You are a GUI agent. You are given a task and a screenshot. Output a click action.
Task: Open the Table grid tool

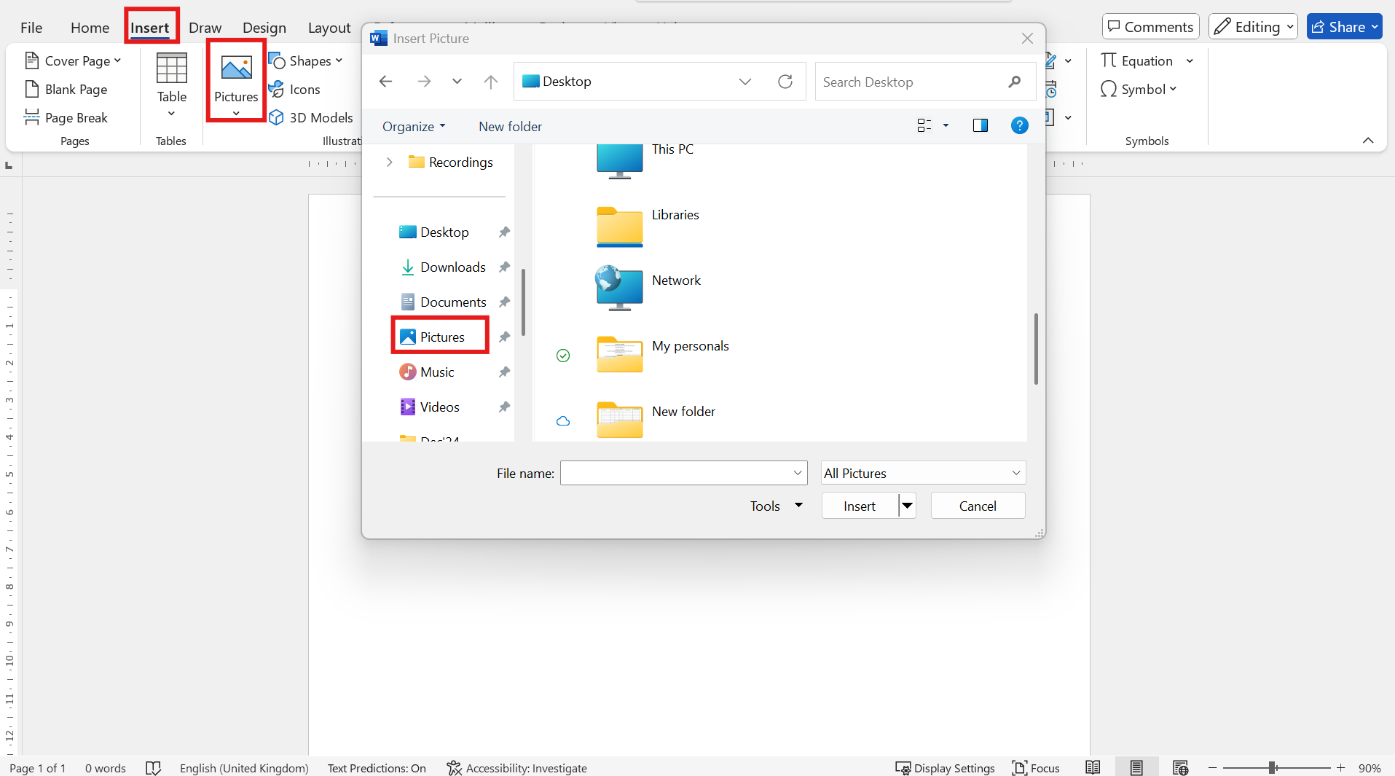171,84
